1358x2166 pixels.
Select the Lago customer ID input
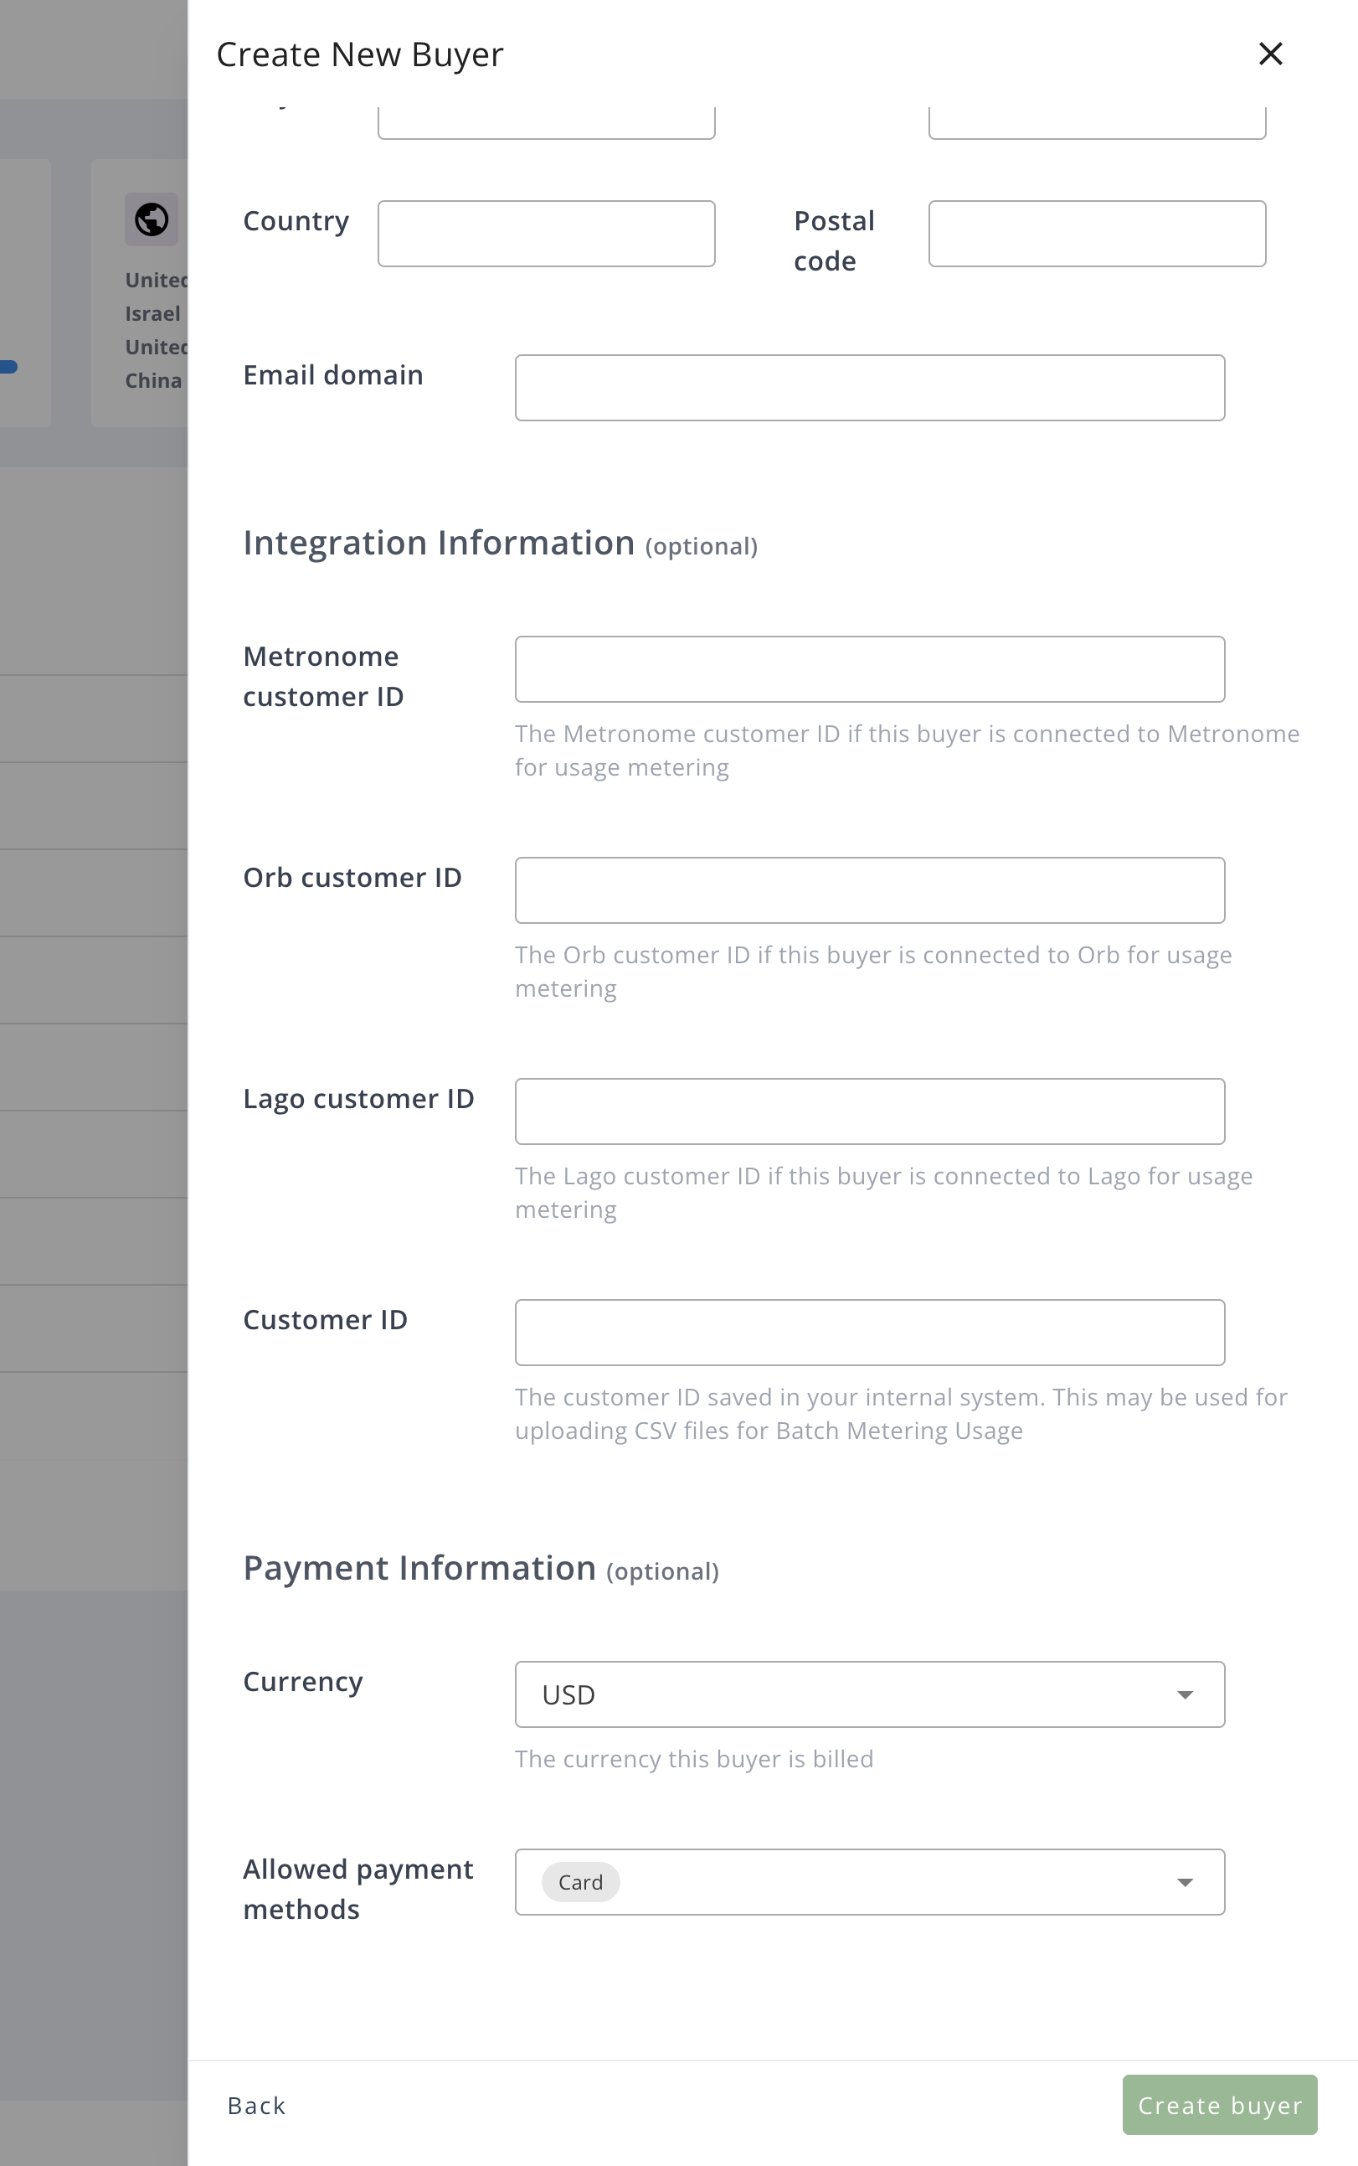pos(869,1111)
